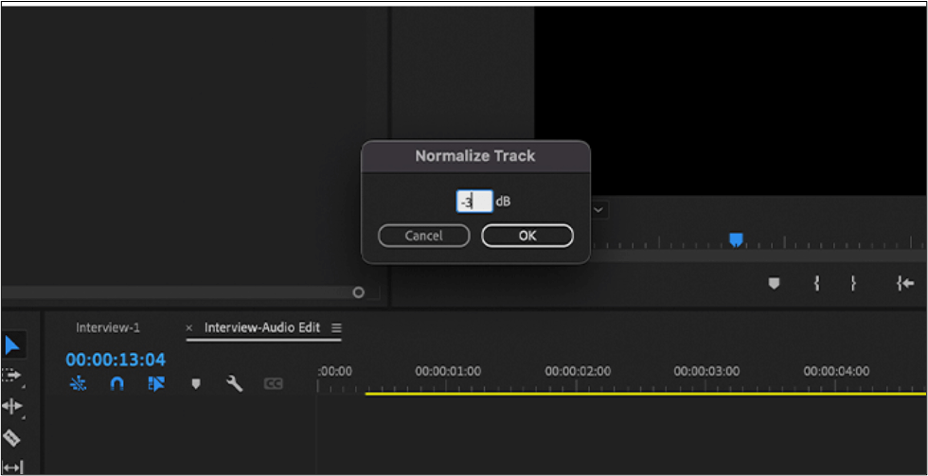Click the blue playhead in Program monitor
This screenshot has width=928, height=476.
pyautogui.click(x=736, y=239)
